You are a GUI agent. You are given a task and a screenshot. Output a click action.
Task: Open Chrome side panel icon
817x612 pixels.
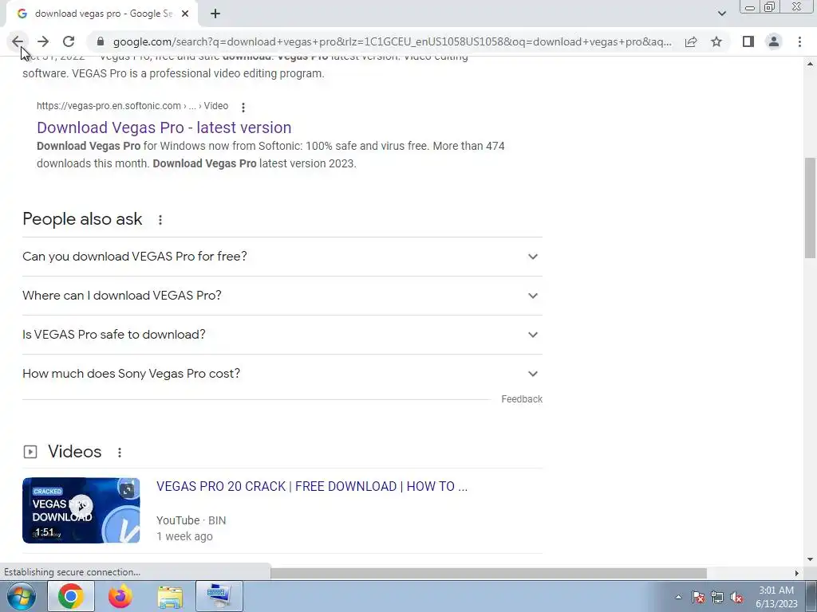point(748,41)
